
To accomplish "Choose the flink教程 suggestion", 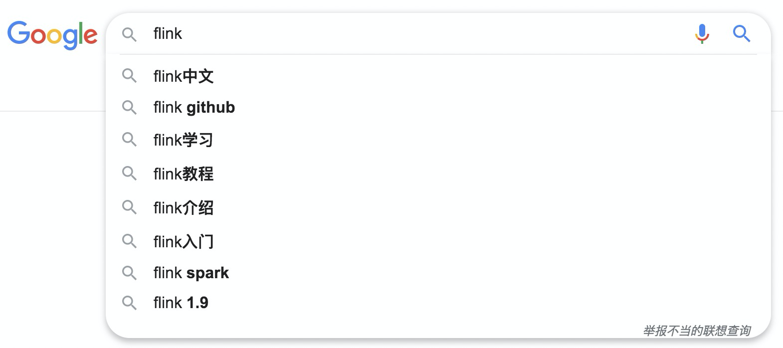I will (184, 174).
